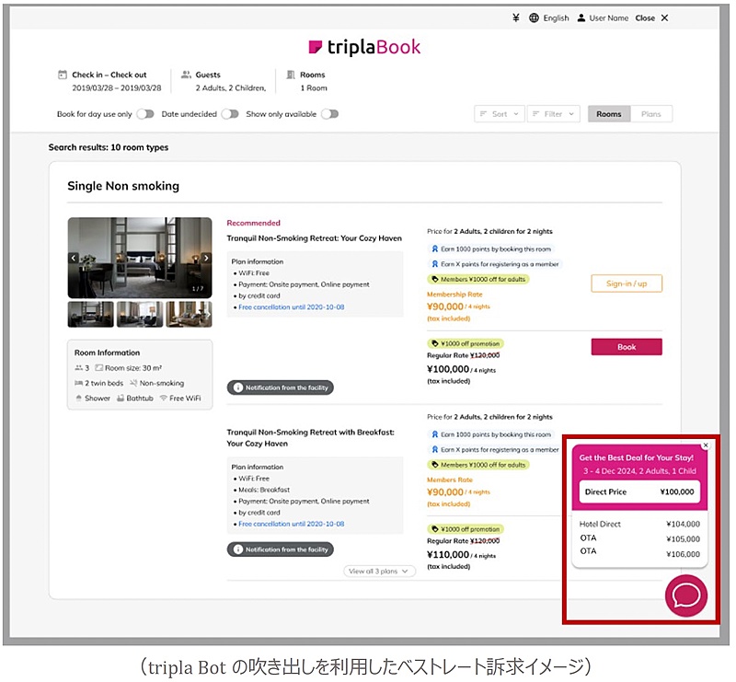This screenshot has width=736, height=682.
Task: Click first plan's Earn X points for registering badge
Action: (x=495, y=264)
